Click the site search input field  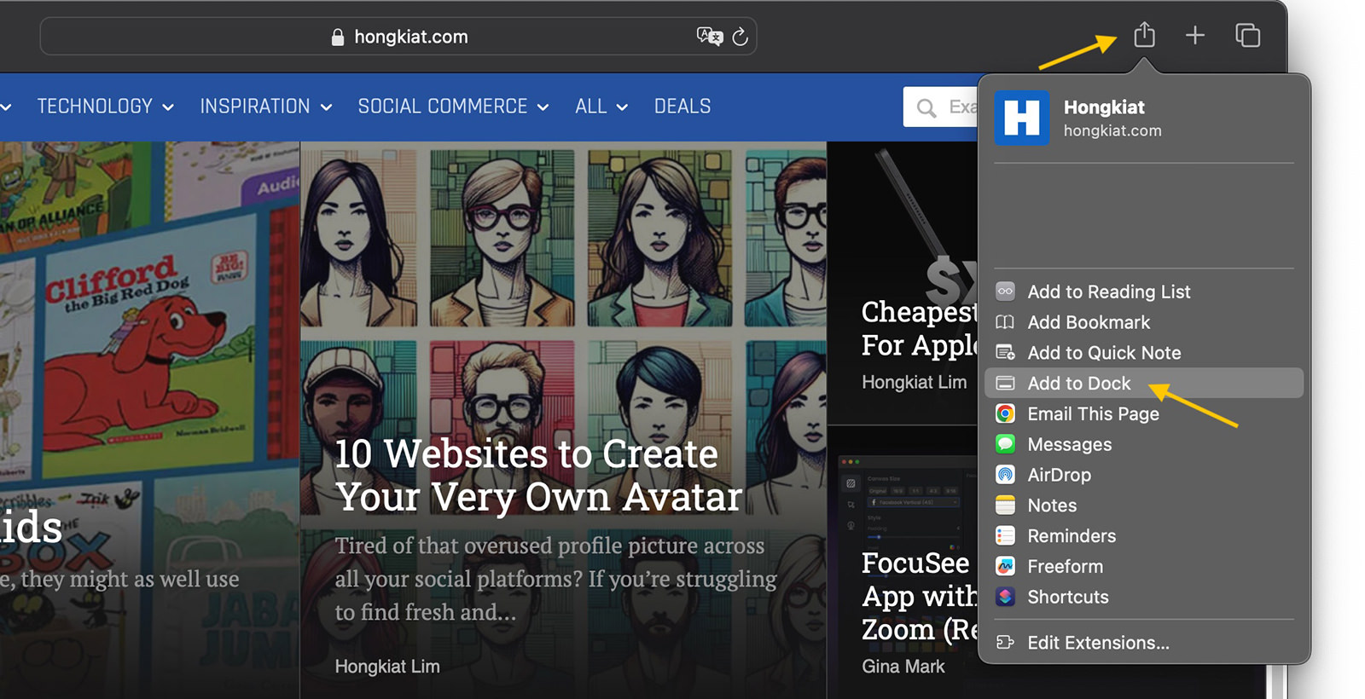point(941,107)
